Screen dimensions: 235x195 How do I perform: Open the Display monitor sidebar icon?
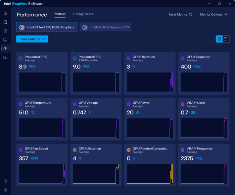(5, 39)
